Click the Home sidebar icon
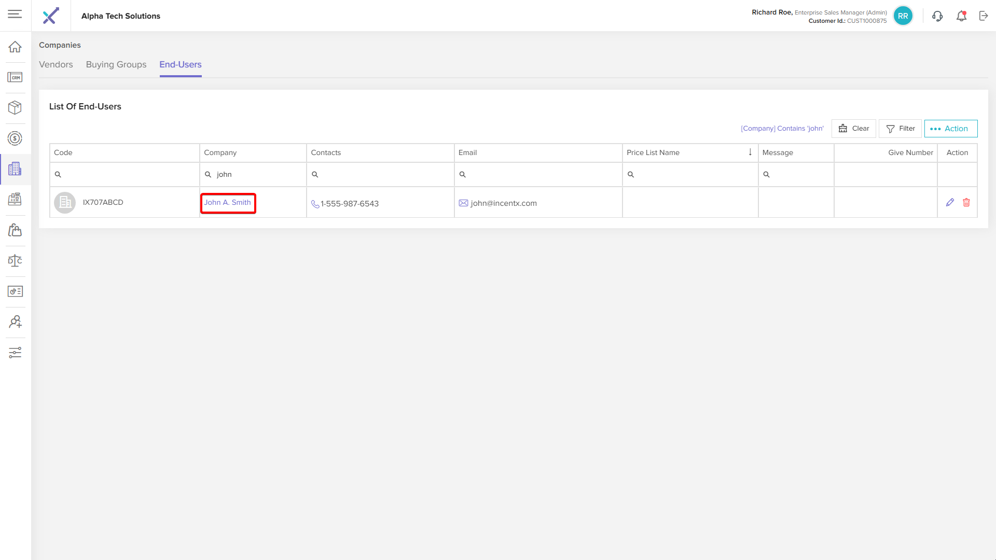This screenshot has height=560, width=996. pos(15,47)
